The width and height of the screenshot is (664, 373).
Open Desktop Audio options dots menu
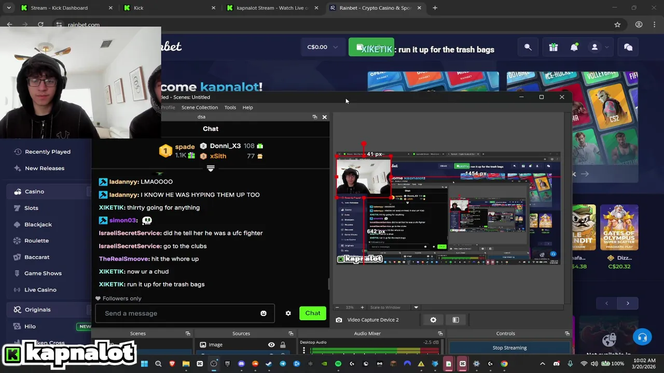304,351
